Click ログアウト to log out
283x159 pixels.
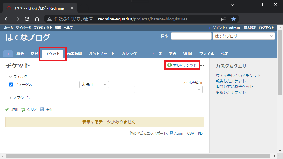coord(267,28)
